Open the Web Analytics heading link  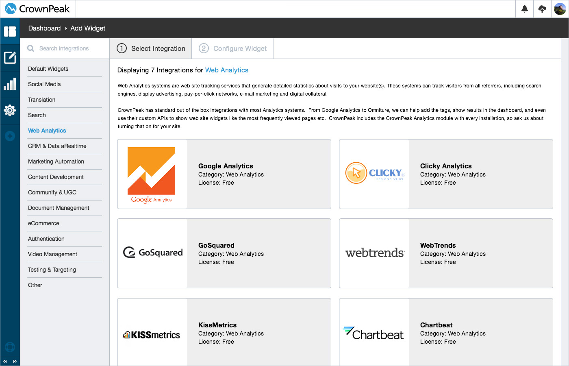227,70
